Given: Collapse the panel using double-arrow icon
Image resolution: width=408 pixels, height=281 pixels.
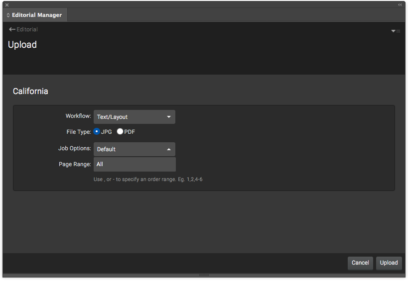Looking at the screenshot, I should (x=400, y=4).
